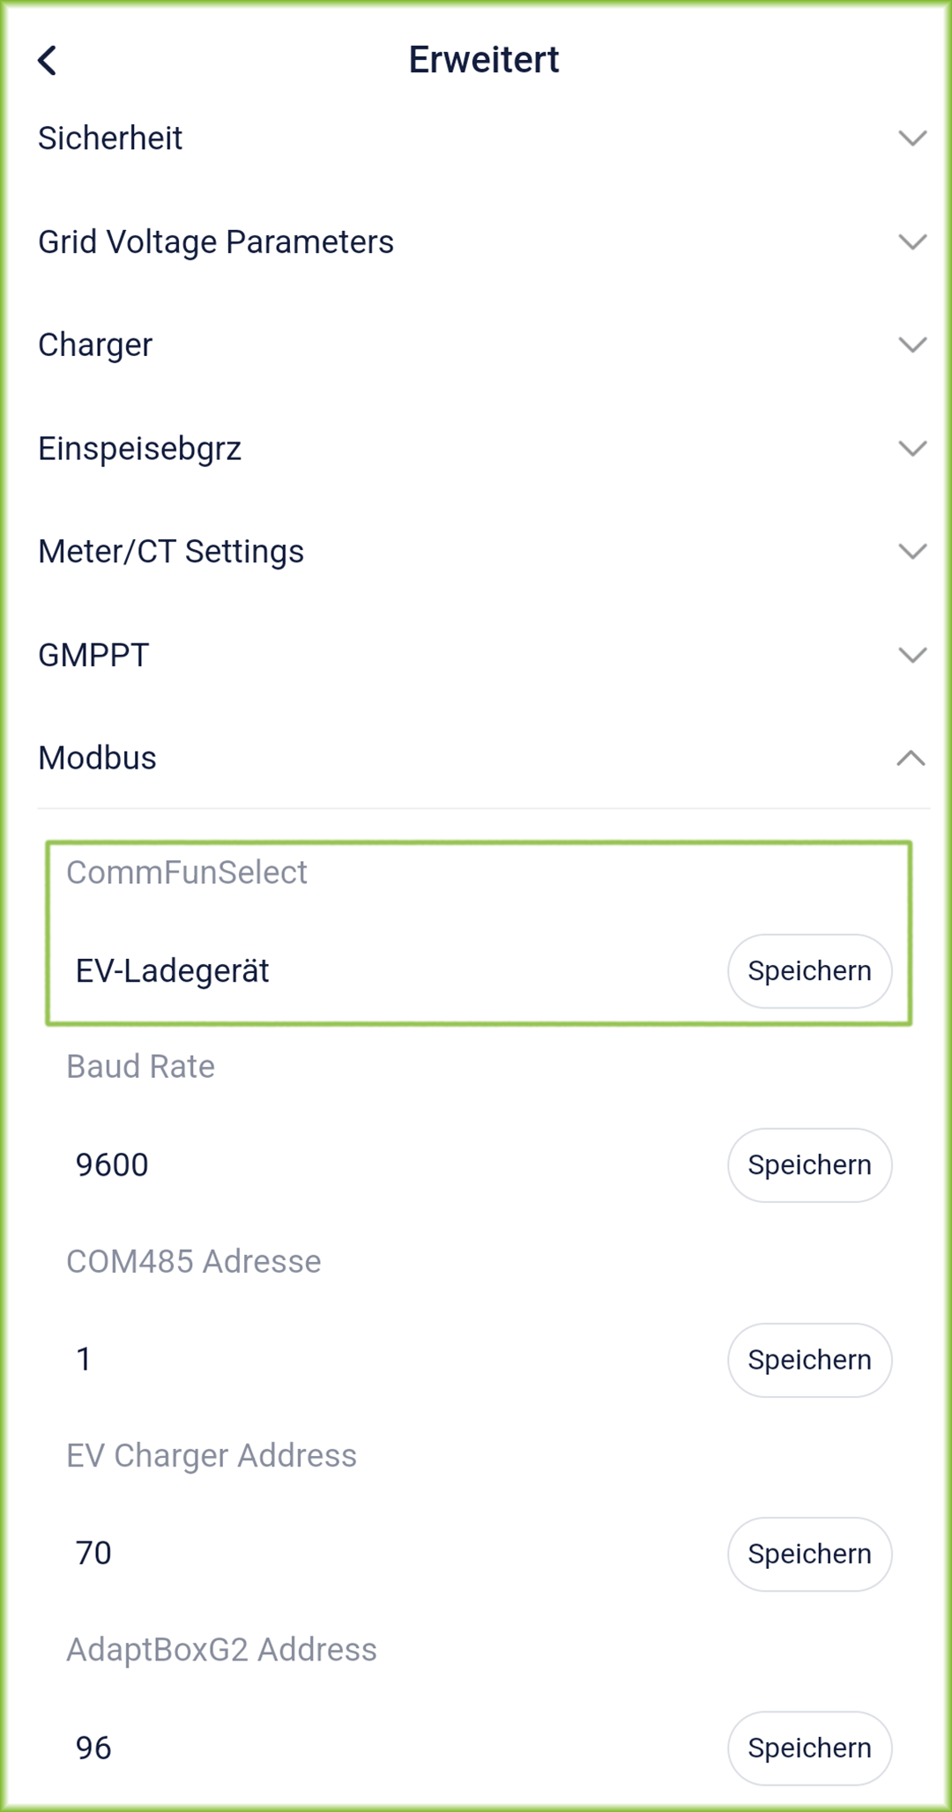Viewport: 952px width, 1812px height.
Task: Expand the Sicherheit section
Action: click(x=911, y=138)
